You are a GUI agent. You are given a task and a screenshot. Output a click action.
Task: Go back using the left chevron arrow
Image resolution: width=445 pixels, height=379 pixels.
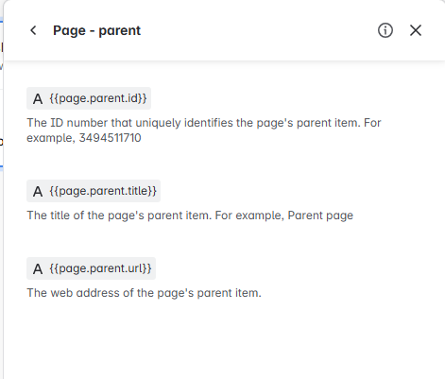33,30
